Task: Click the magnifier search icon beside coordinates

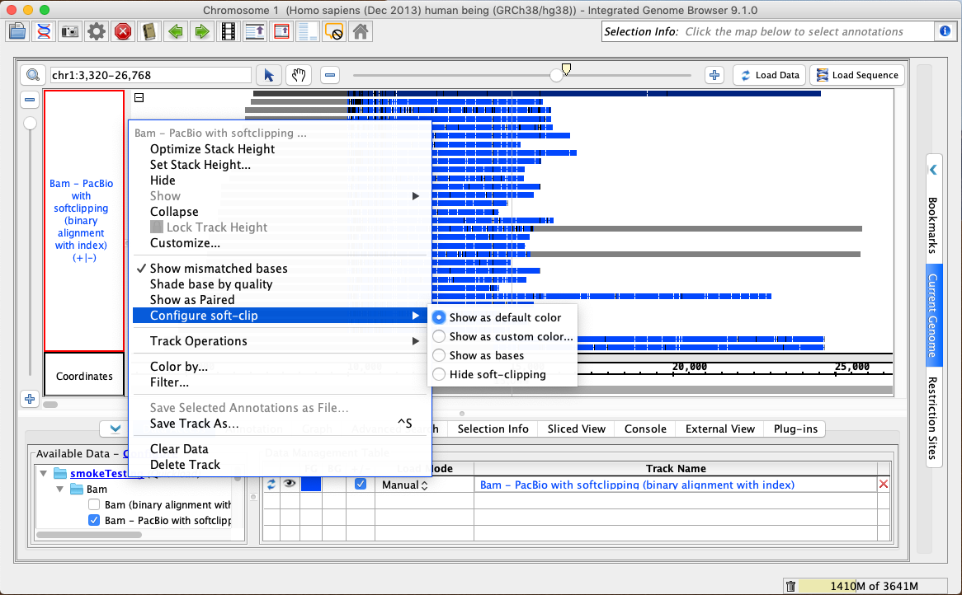Action: (33, 75)
